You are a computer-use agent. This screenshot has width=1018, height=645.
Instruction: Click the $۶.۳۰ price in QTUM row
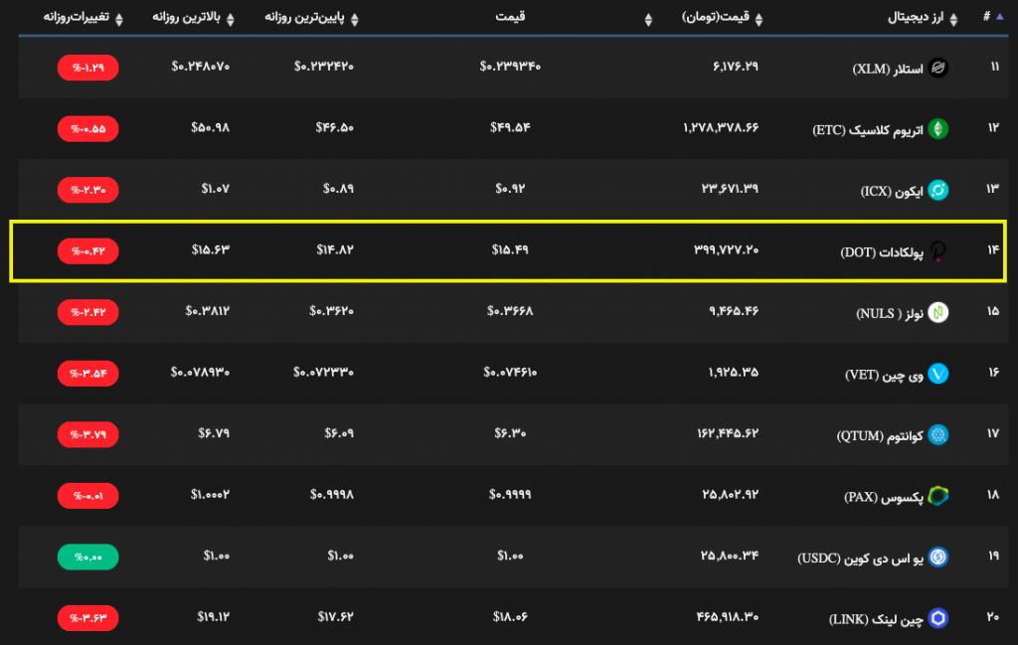point(510,433)
